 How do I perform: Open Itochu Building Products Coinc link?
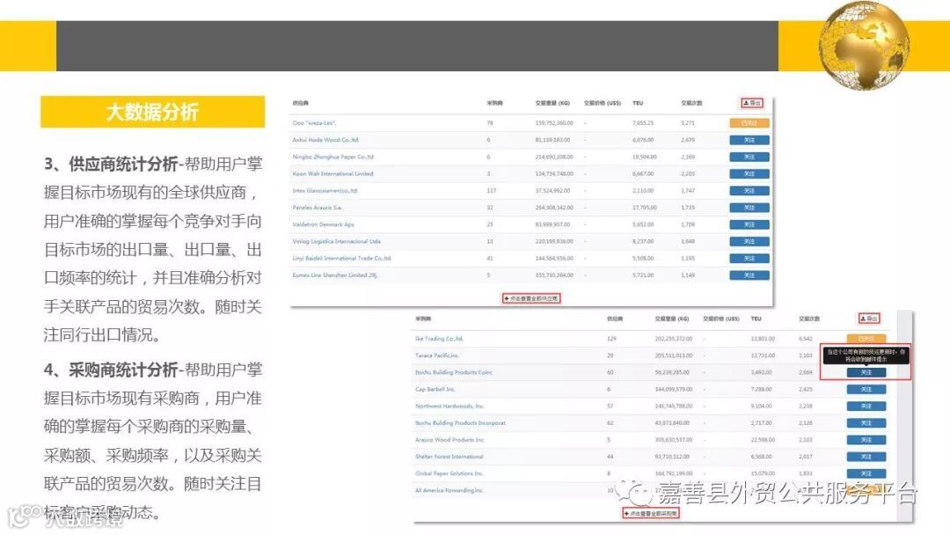tap(454, 372)
